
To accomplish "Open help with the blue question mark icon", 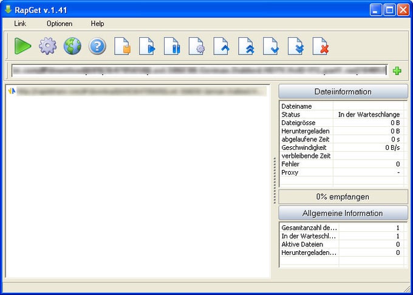I will [x=97, y=46].
